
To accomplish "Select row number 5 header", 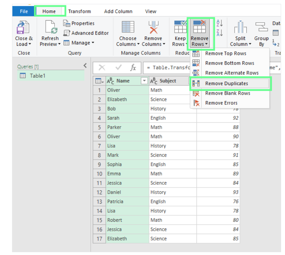I will 99,127.
